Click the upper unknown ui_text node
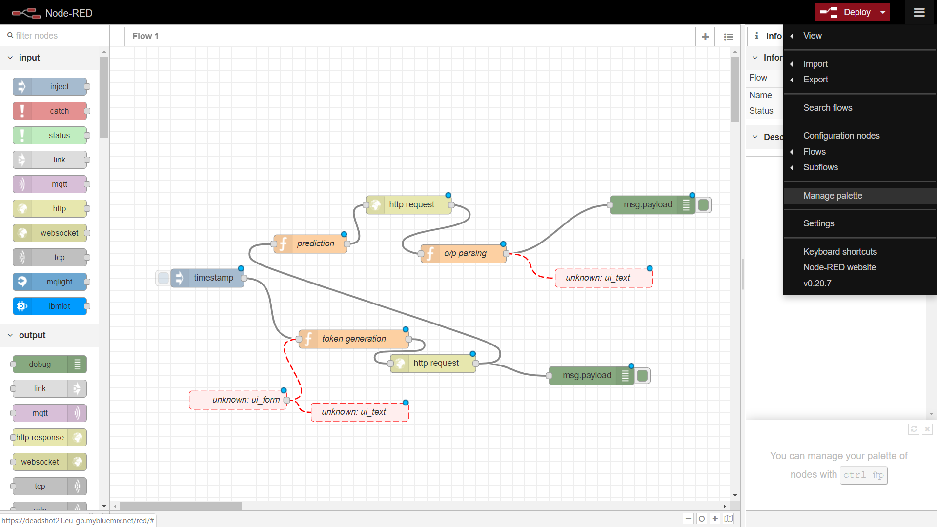 604,278
